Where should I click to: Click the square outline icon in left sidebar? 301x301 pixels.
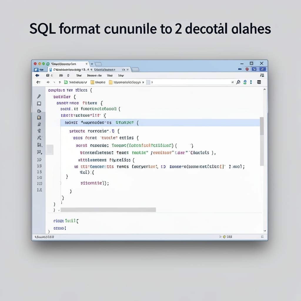click(39, 104)
